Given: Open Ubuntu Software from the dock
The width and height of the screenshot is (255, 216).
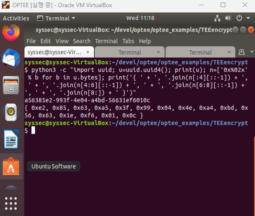Looking at the screenshot, I should pyautogui.click(x=11, y=166).
